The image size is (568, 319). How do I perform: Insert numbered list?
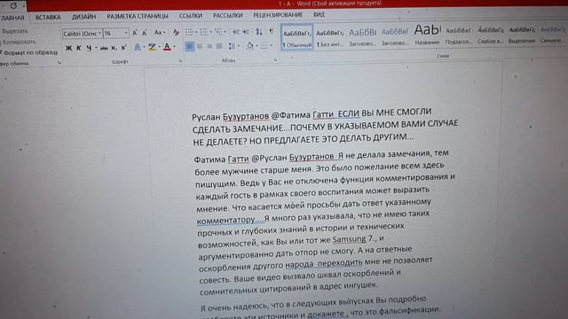pyautogui.click(x=204, y=32)
